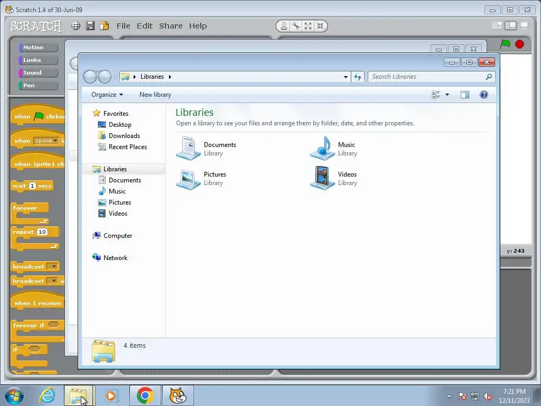Open Scratch Edit menu
The image size is (541, 406).
pos(145,26)
